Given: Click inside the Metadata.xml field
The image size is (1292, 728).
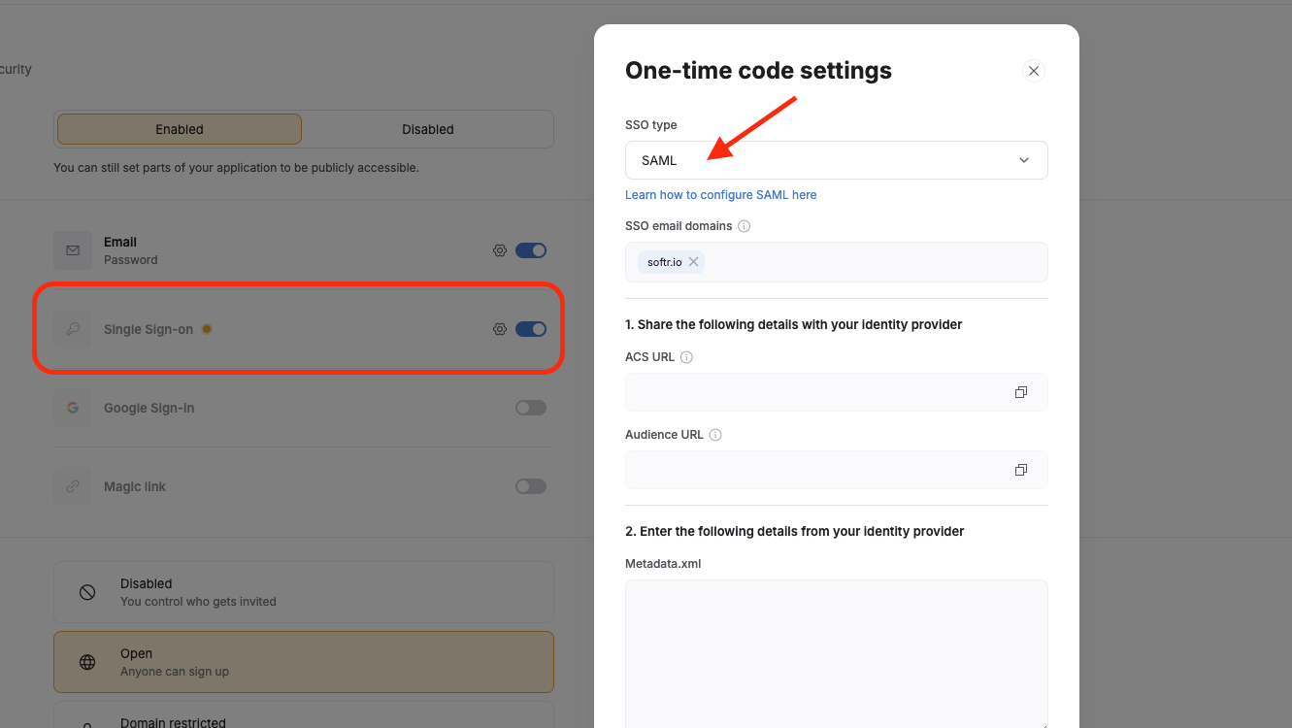Looking at the screenshot, I should (x=836, y=650).
